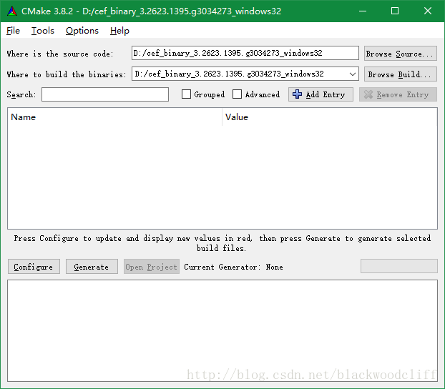Click the Generate button
Viewport: 445px width, 389px height.
[92, 267]
